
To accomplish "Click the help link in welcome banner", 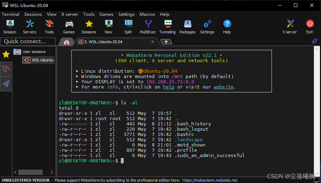I will click(168, 87).
